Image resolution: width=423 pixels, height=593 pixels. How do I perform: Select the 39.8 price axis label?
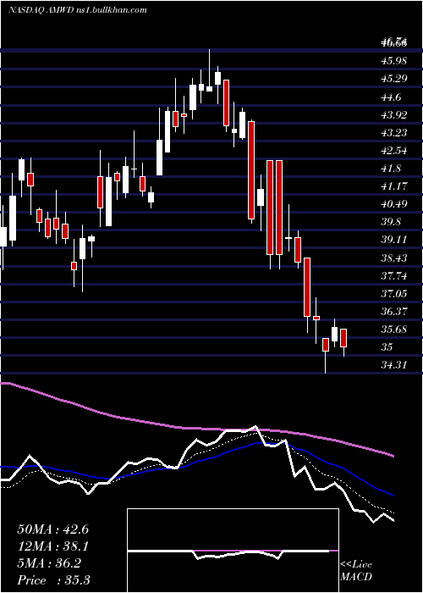391,222
